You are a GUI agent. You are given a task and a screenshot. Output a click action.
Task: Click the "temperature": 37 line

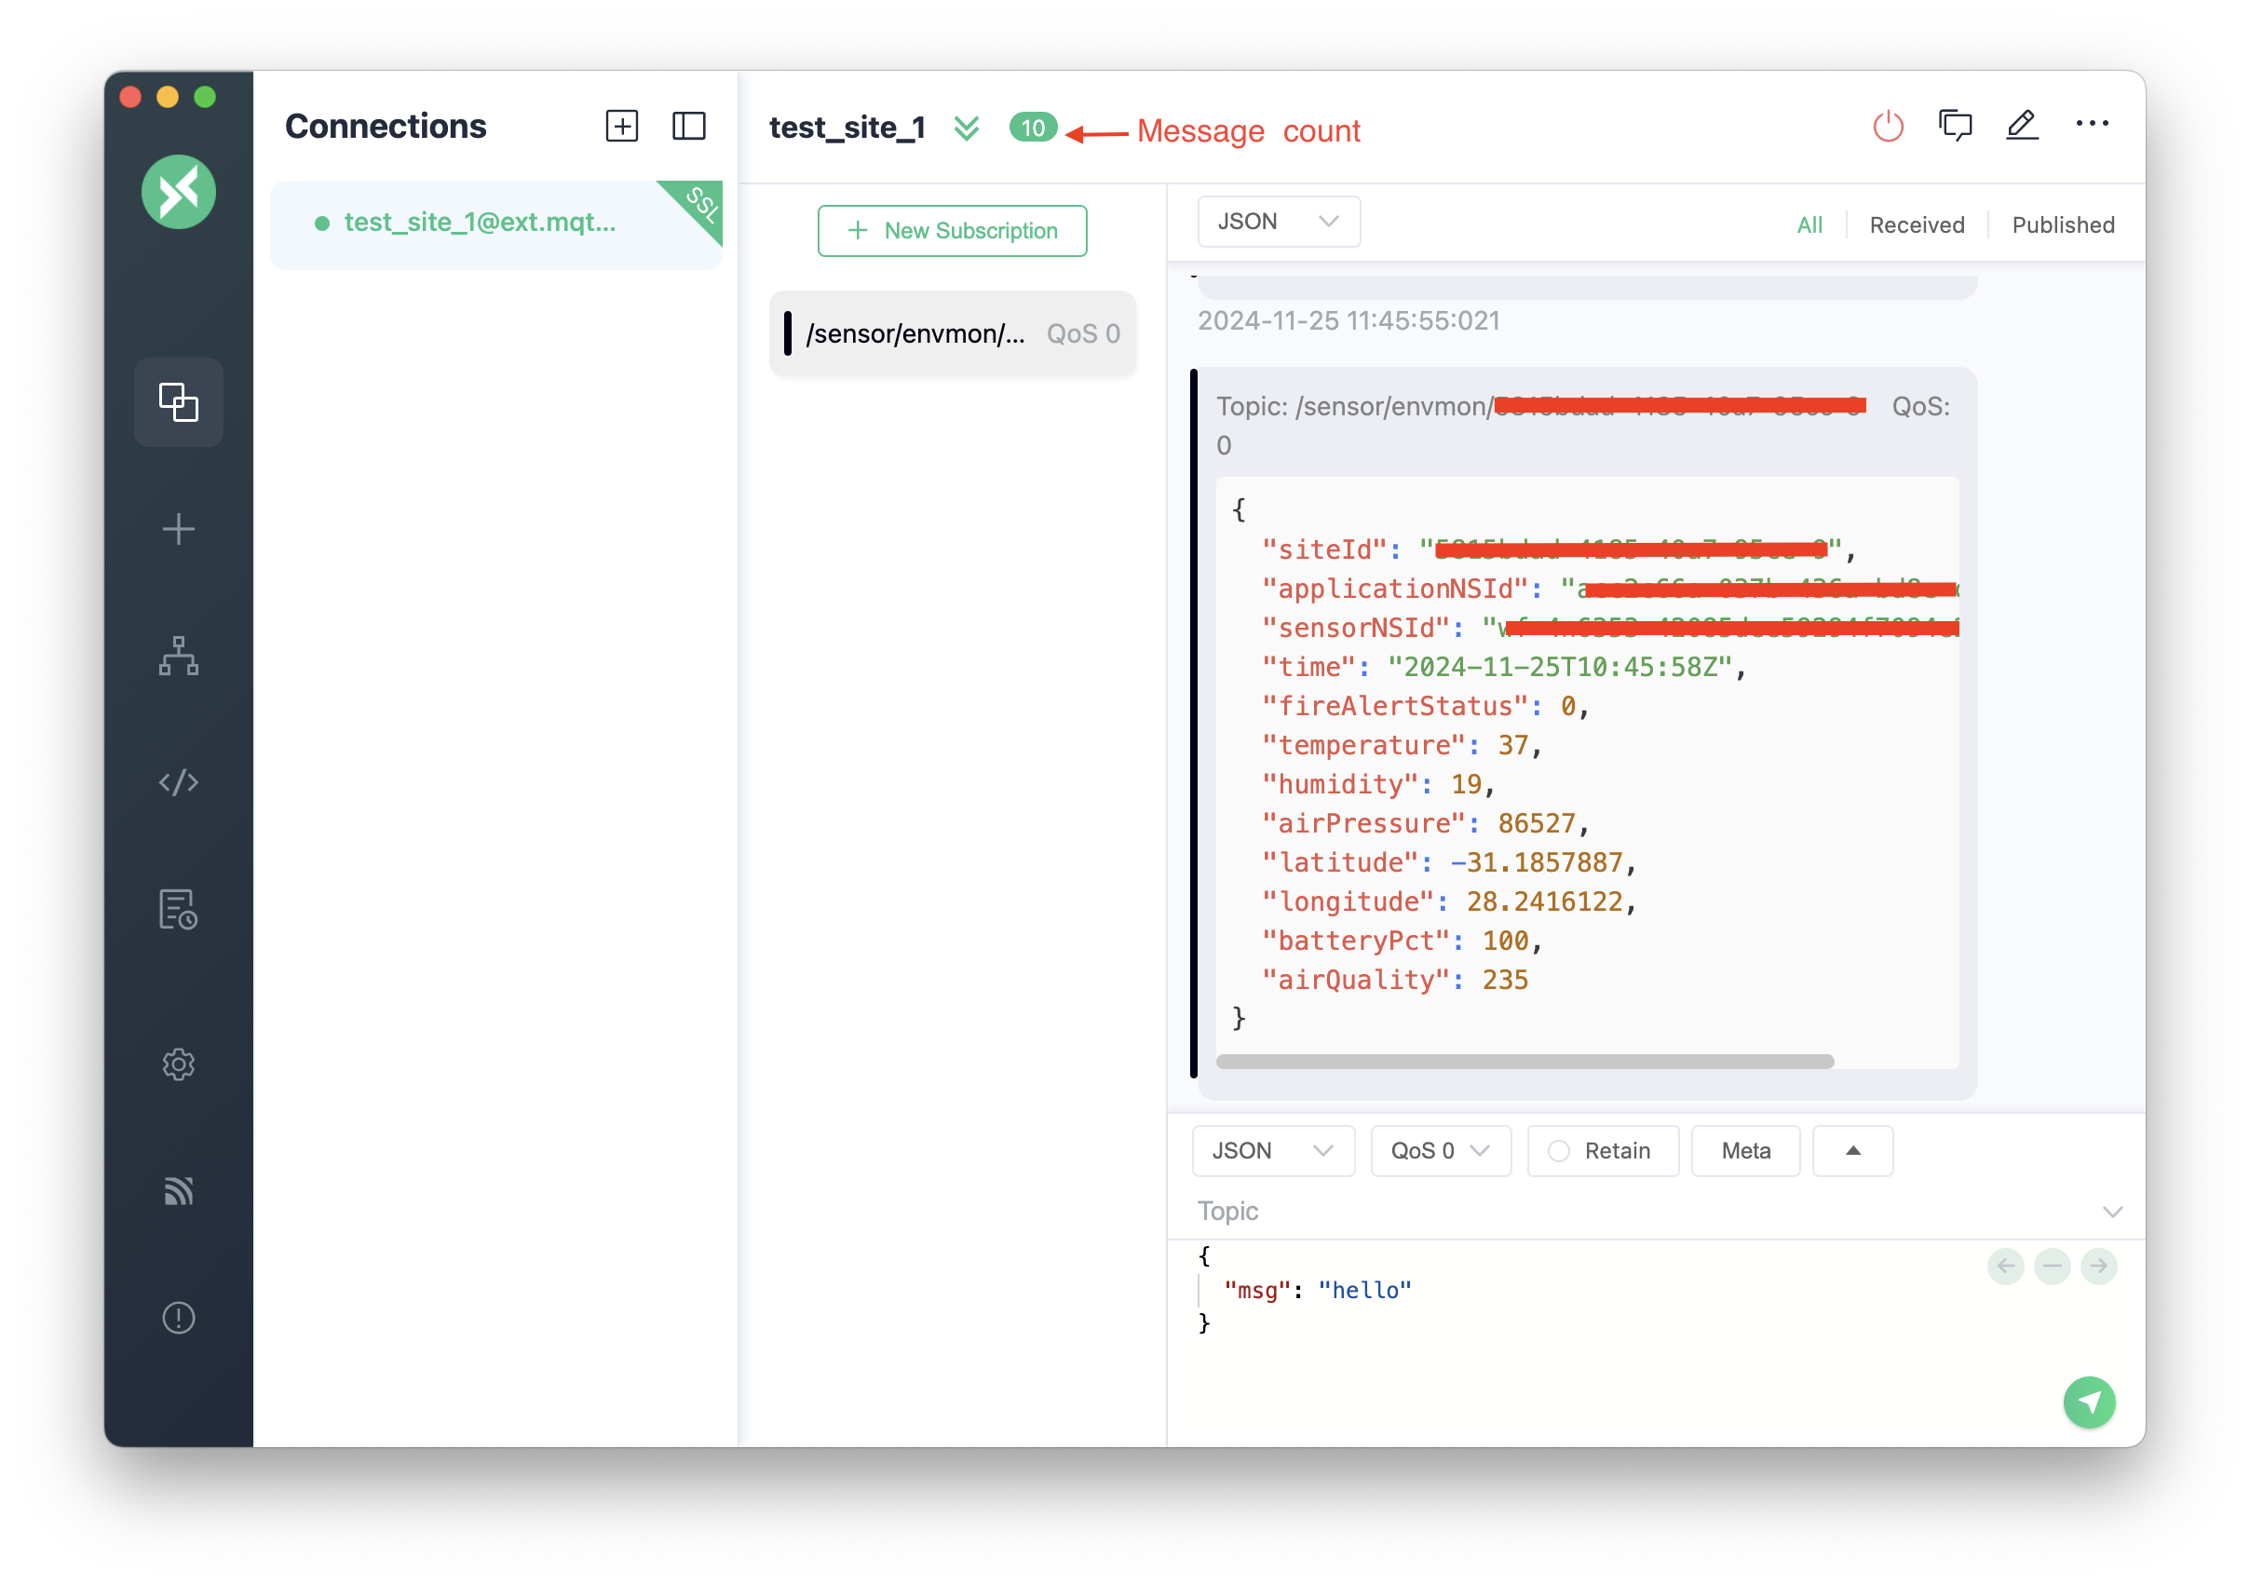[1402, 745]
